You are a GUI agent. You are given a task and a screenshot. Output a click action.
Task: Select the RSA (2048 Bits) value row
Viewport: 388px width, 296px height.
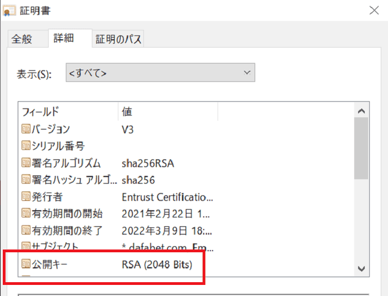coord(157,265)
